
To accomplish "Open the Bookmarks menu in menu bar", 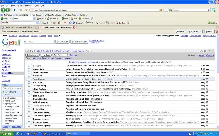I will [28, 5].
